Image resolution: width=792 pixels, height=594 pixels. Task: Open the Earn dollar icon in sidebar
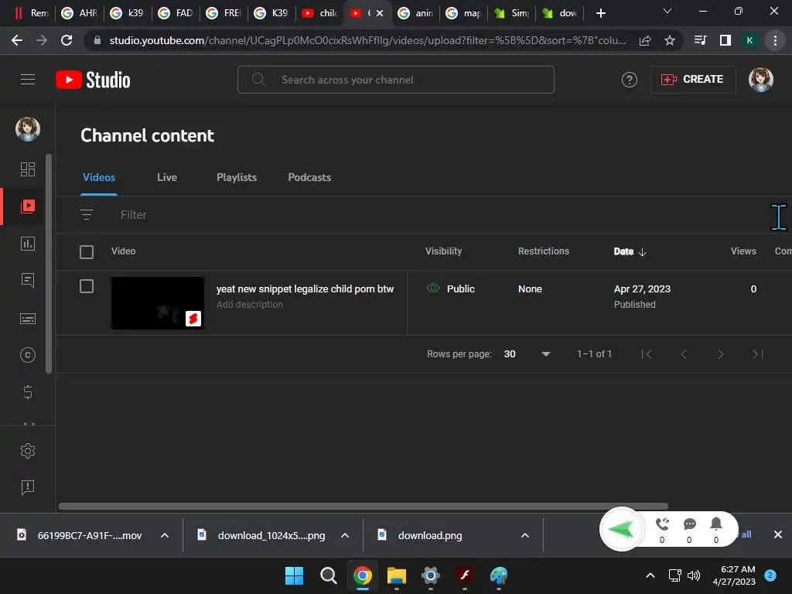[x=28, y=392]
